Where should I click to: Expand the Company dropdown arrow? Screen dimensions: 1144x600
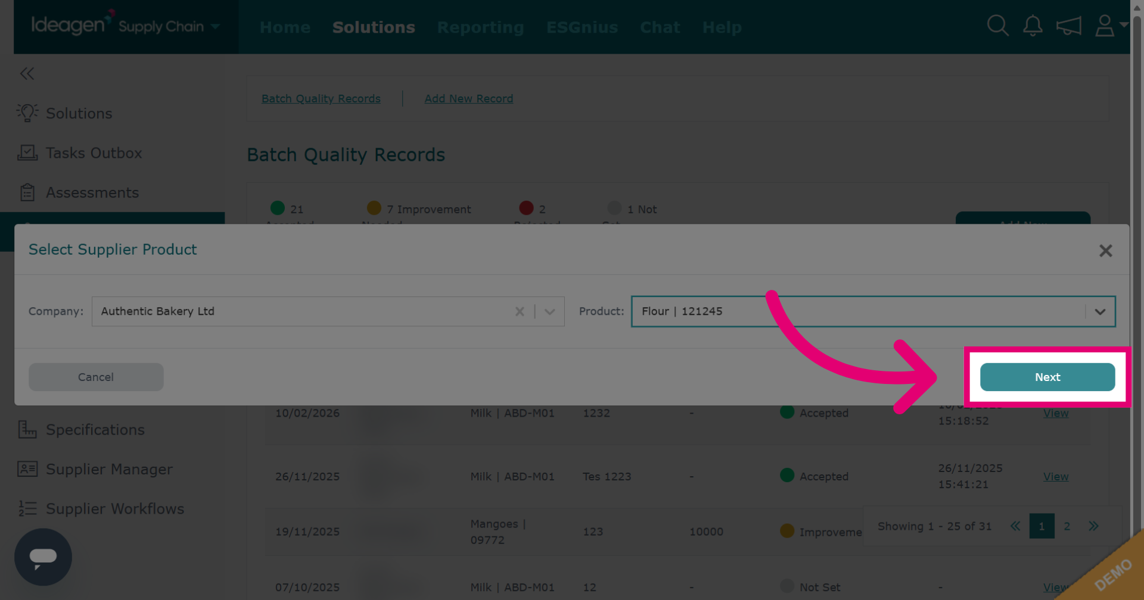[x=549, y=311]
